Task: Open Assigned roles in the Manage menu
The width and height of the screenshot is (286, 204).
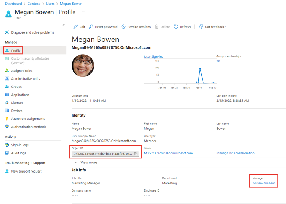Action: [22, 71]
